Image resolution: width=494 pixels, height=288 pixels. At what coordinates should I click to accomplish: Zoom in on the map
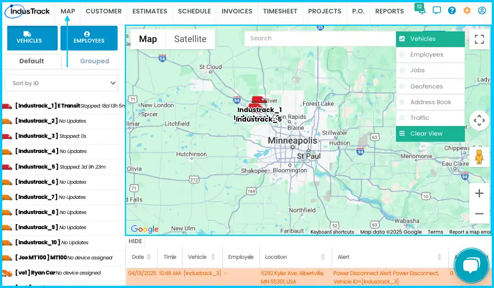click(x=479, y=193)
